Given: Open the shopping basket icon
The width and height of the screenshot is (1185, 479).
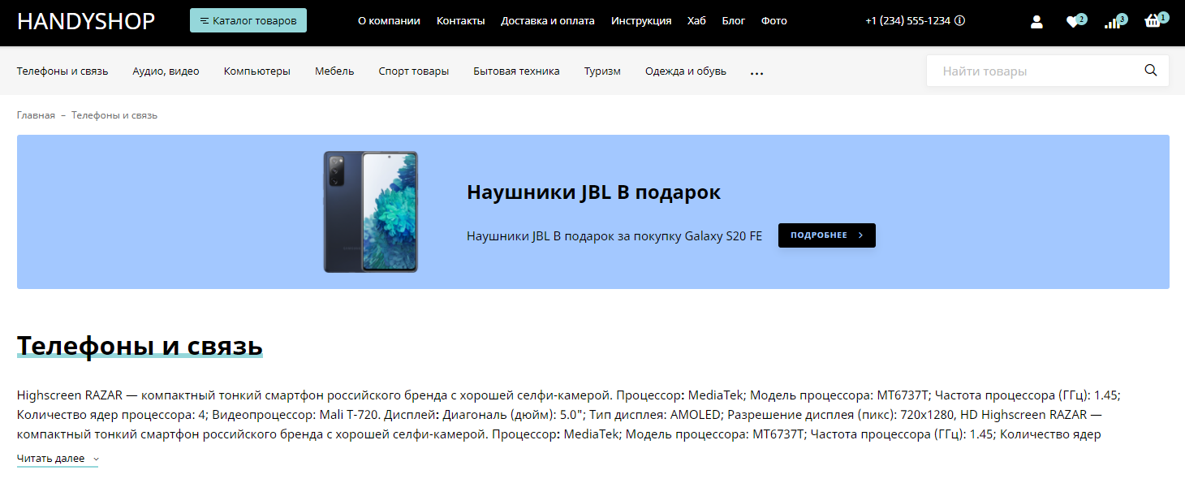Looking at the screenshot, I should click(1153, 22).
